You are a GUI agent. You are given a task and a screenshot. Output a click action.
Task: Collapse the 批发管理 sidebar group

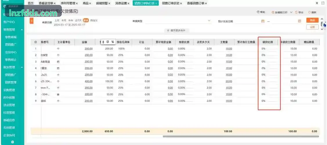tap(22, 67)
